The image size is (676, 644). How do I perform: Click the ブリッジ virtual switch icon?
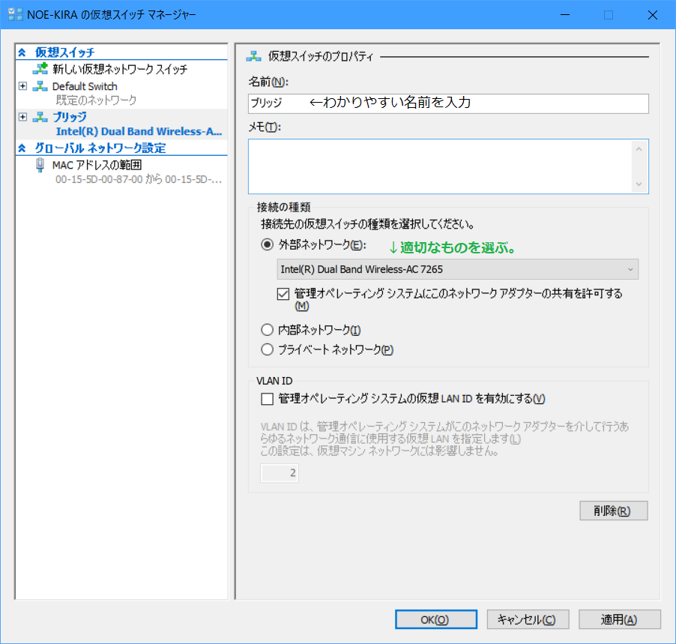click(x=39, y=118)
